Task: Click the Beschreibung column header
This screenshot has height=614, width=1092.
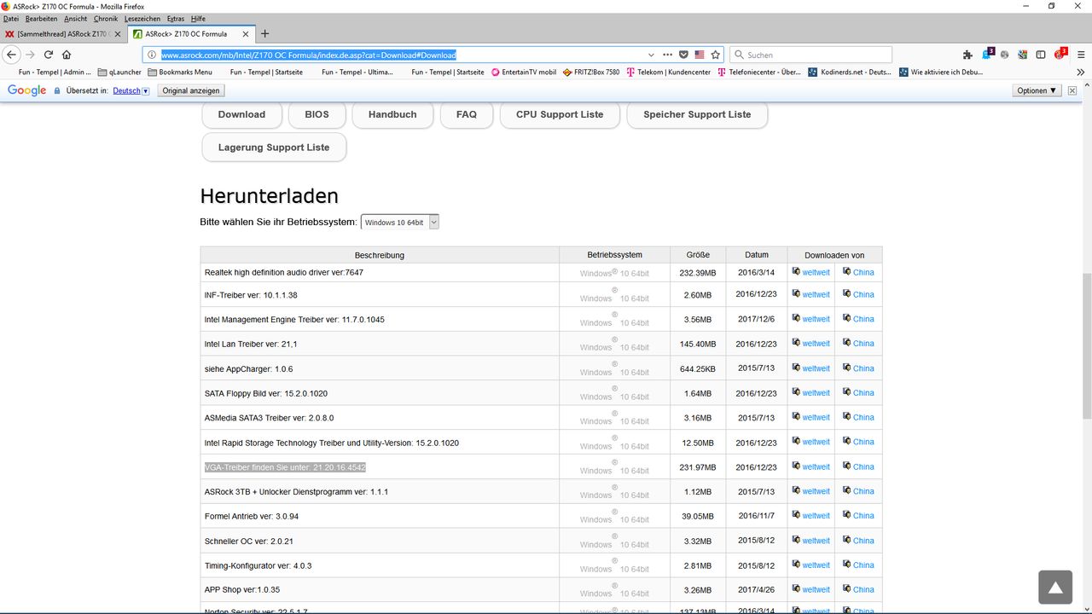Action: (x=380, y=255)
